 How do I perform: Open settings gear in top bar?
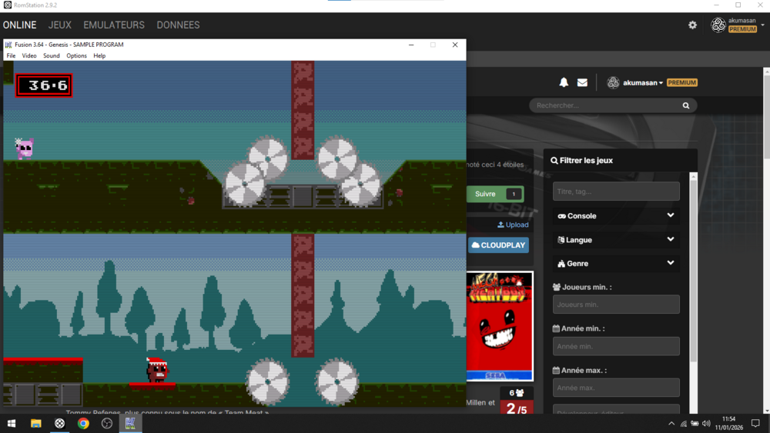pyautogui.click(x=692, y=25)
